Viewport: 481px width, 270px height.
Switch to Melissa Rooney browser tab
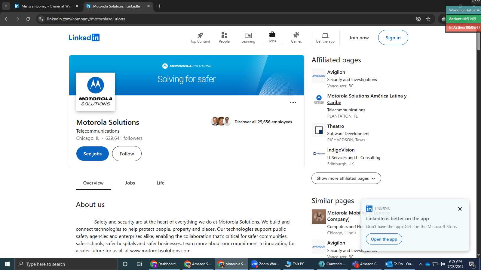click(47, 6)
